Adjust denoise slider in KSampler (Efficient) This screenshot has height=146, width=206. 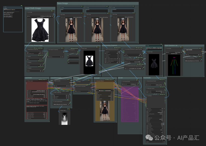[x=105, y=97]
